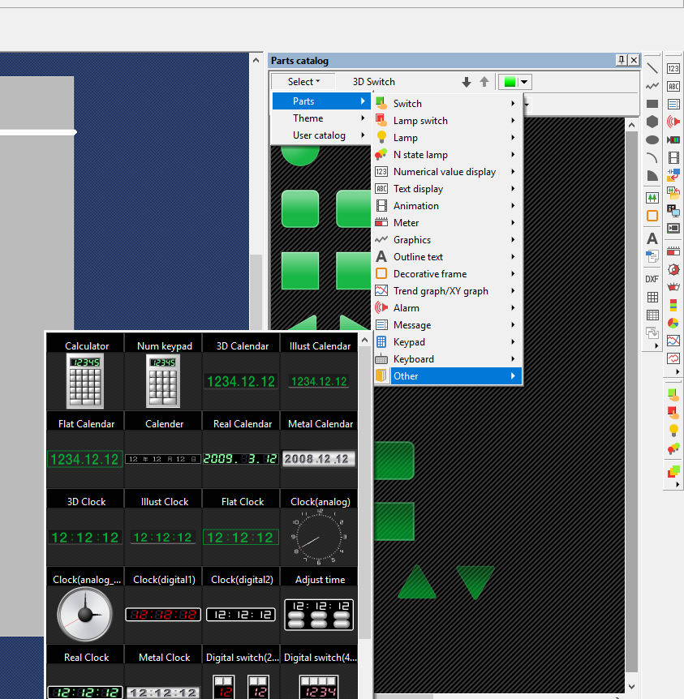Select the red Lamp switch tool in toolbar
This screenshot has width=684, height=699.
click(673, 413)
